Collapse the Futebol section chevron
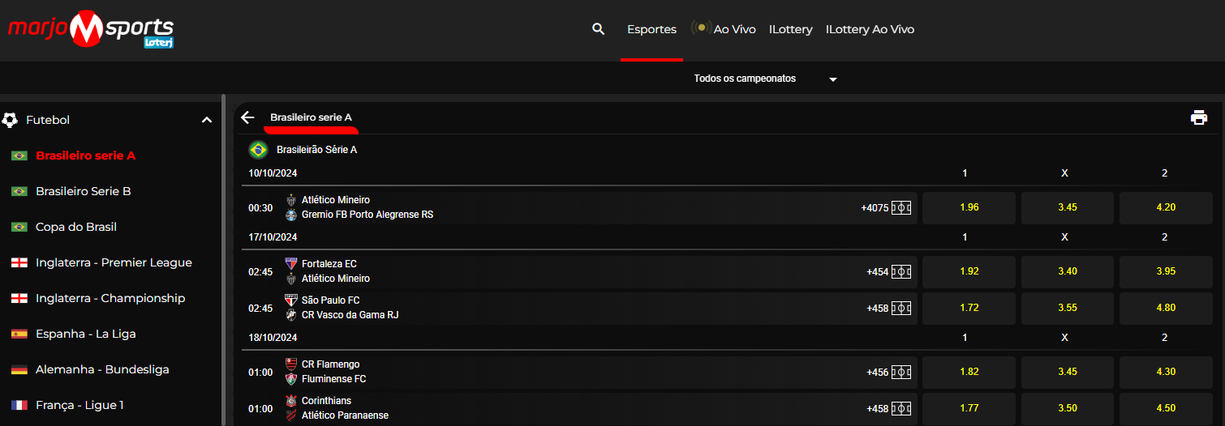This screenshot has height=426, width=1225. [207, 120]
